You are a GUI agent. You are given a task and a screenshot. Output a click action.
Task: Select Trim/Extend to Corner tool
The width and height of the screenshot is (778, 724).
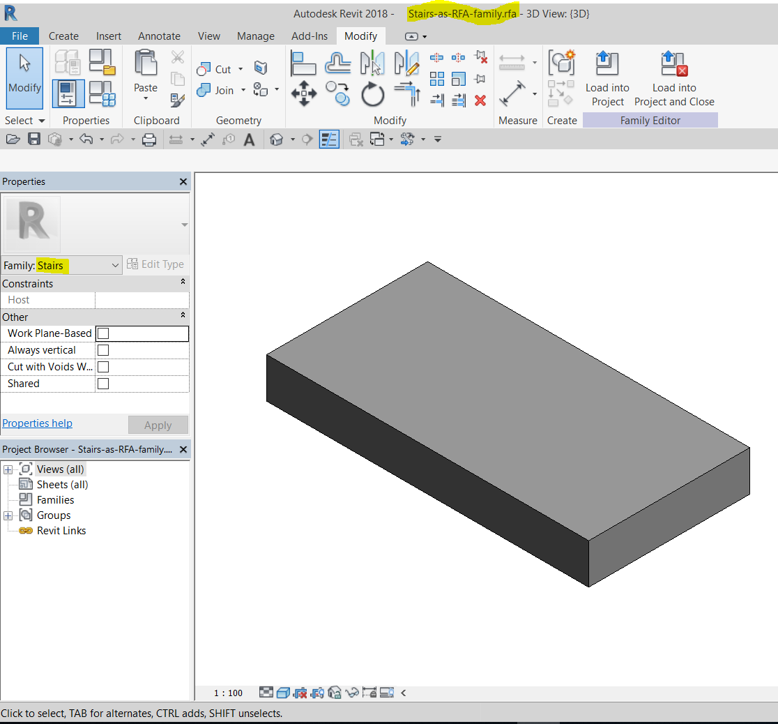407,93
